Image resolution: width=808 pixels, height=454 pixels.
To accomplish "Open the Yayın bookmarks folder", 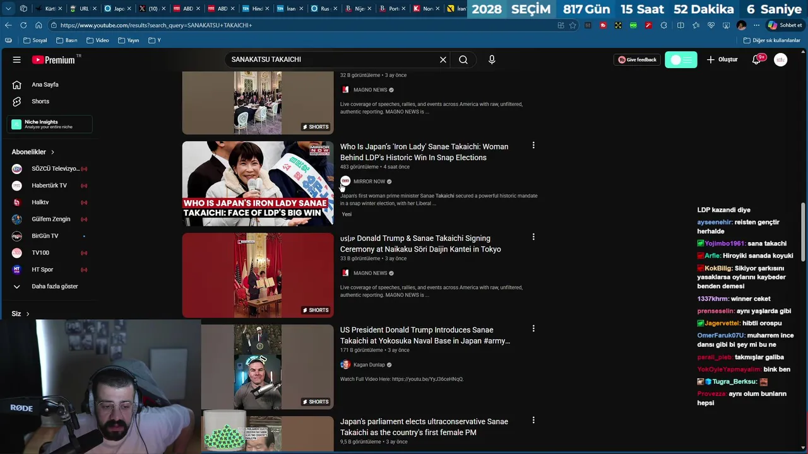I will coord(128,40).
